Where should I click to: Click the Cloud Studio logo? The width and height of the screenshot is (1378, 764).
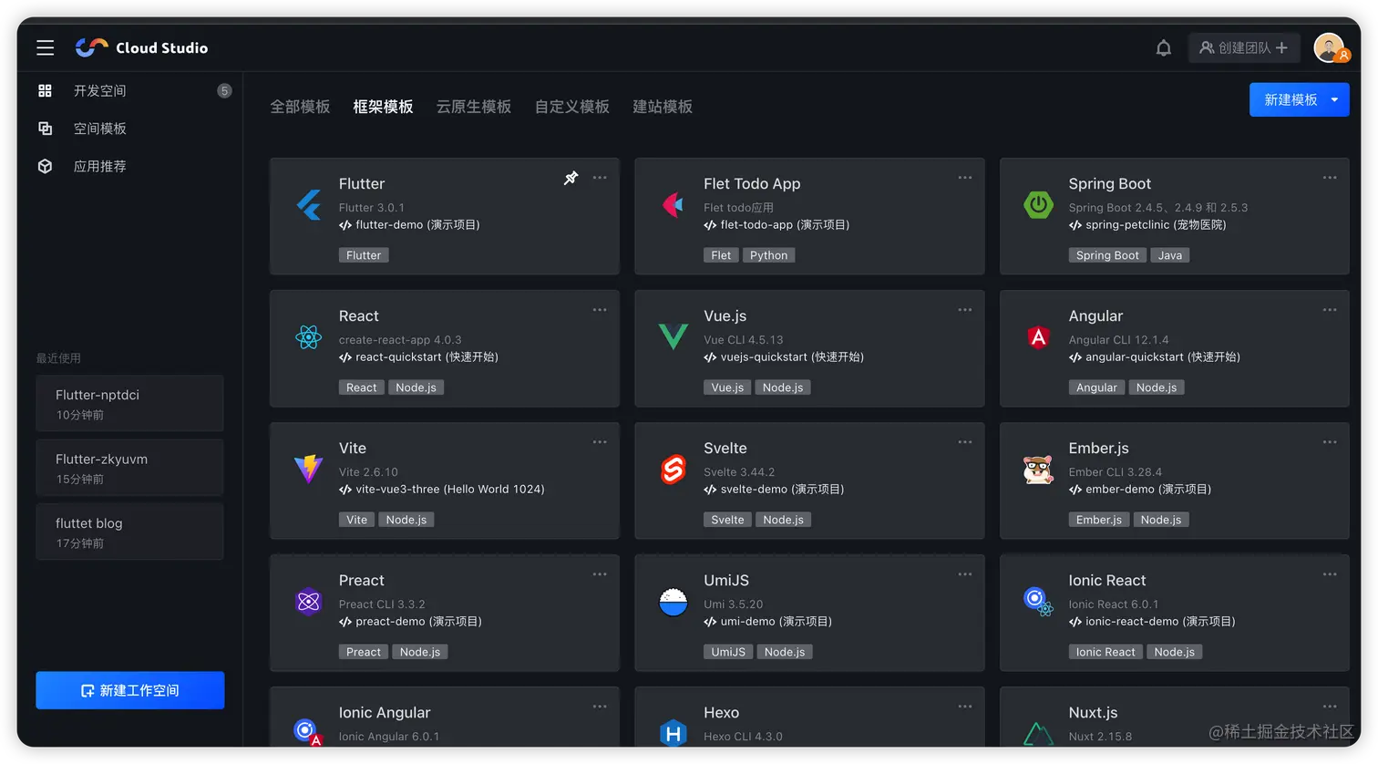pyautogui.click(x=141, y=47)
